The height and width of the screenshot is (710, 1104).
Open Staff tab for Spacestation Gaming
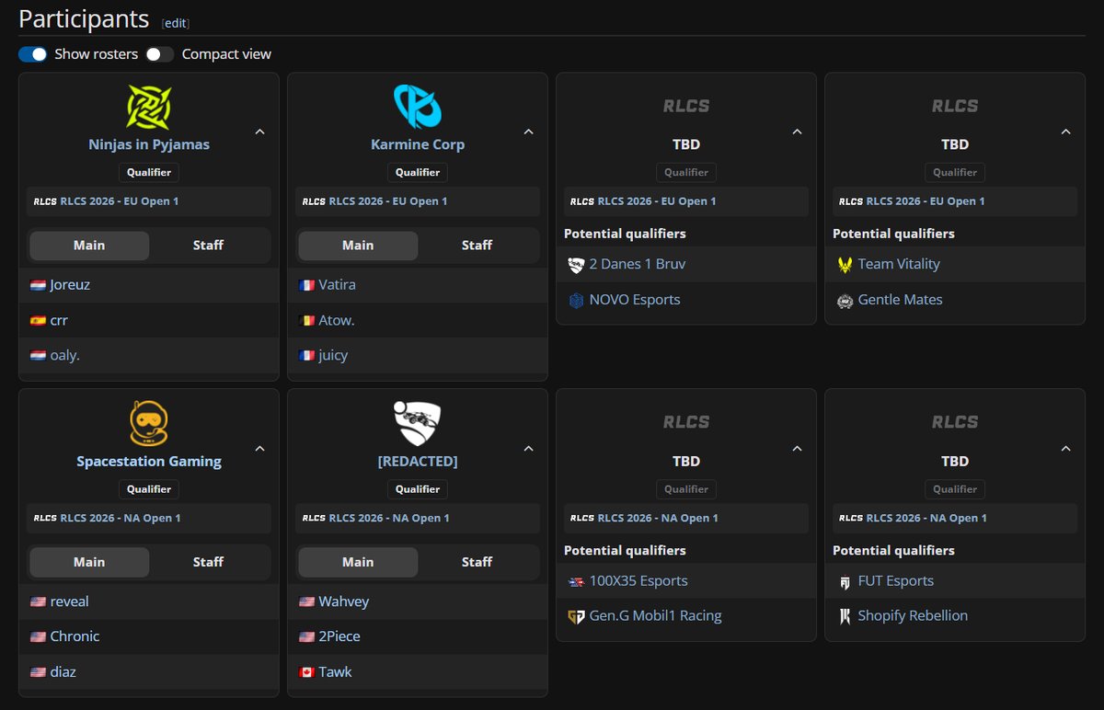(x=208, y=562)
